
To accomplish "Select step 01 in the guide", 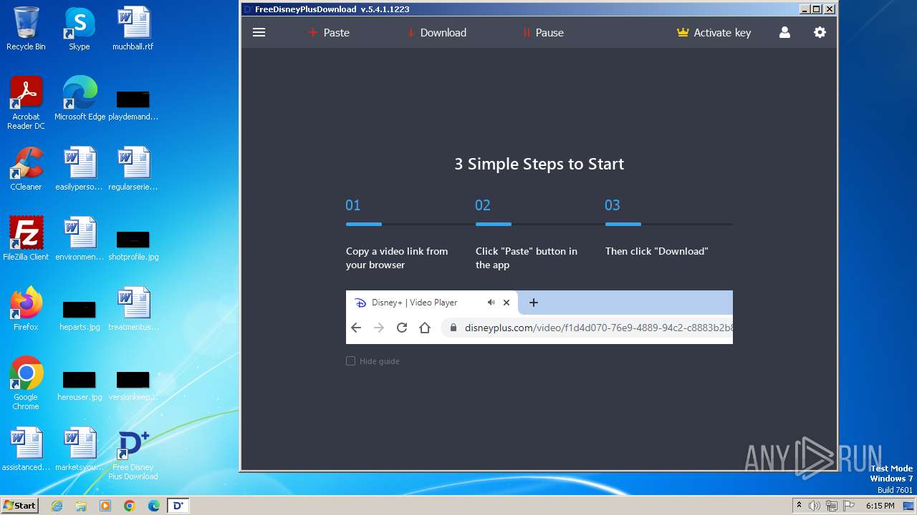I will click(x=353, y=205).
